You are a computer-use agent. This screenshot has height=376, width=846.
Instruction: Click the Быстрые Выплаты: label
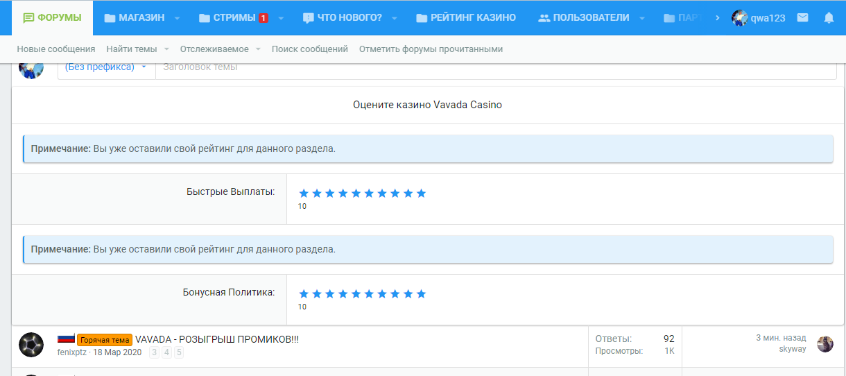[x=231, y=191]
